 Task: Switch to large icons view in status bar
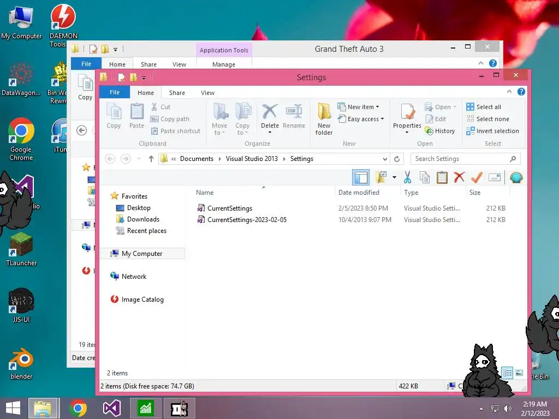tap(519, 373)
